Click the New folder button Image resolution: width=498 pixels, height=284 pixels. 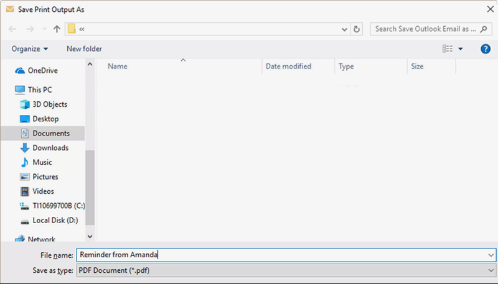tap(84, 48)
